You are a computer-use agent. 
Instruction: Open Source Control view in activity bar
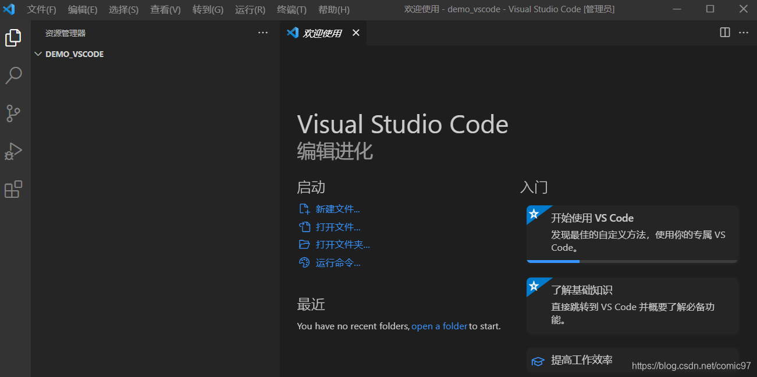pyautogui.click(x=13, y=113)
